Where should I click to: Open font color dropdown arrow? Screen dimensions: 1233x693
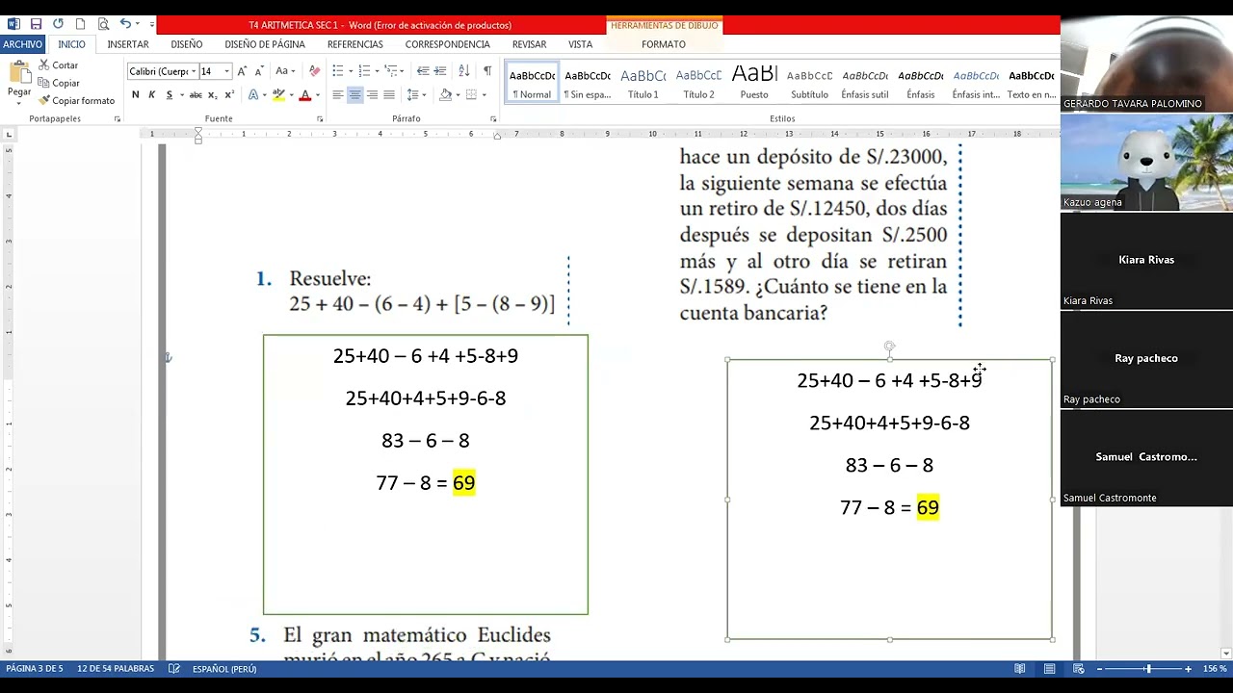click(317, 94)
